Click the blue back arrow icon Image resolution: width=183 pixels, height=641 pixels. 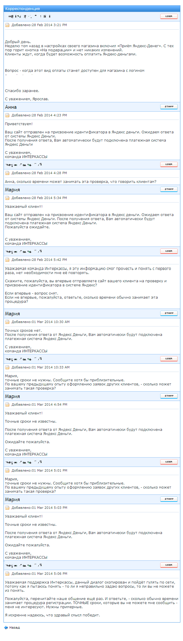(6, 628)
